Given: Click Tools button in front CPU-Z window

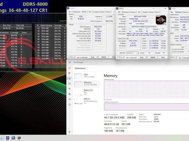Looking at the screenshot, I should [141, 57].
